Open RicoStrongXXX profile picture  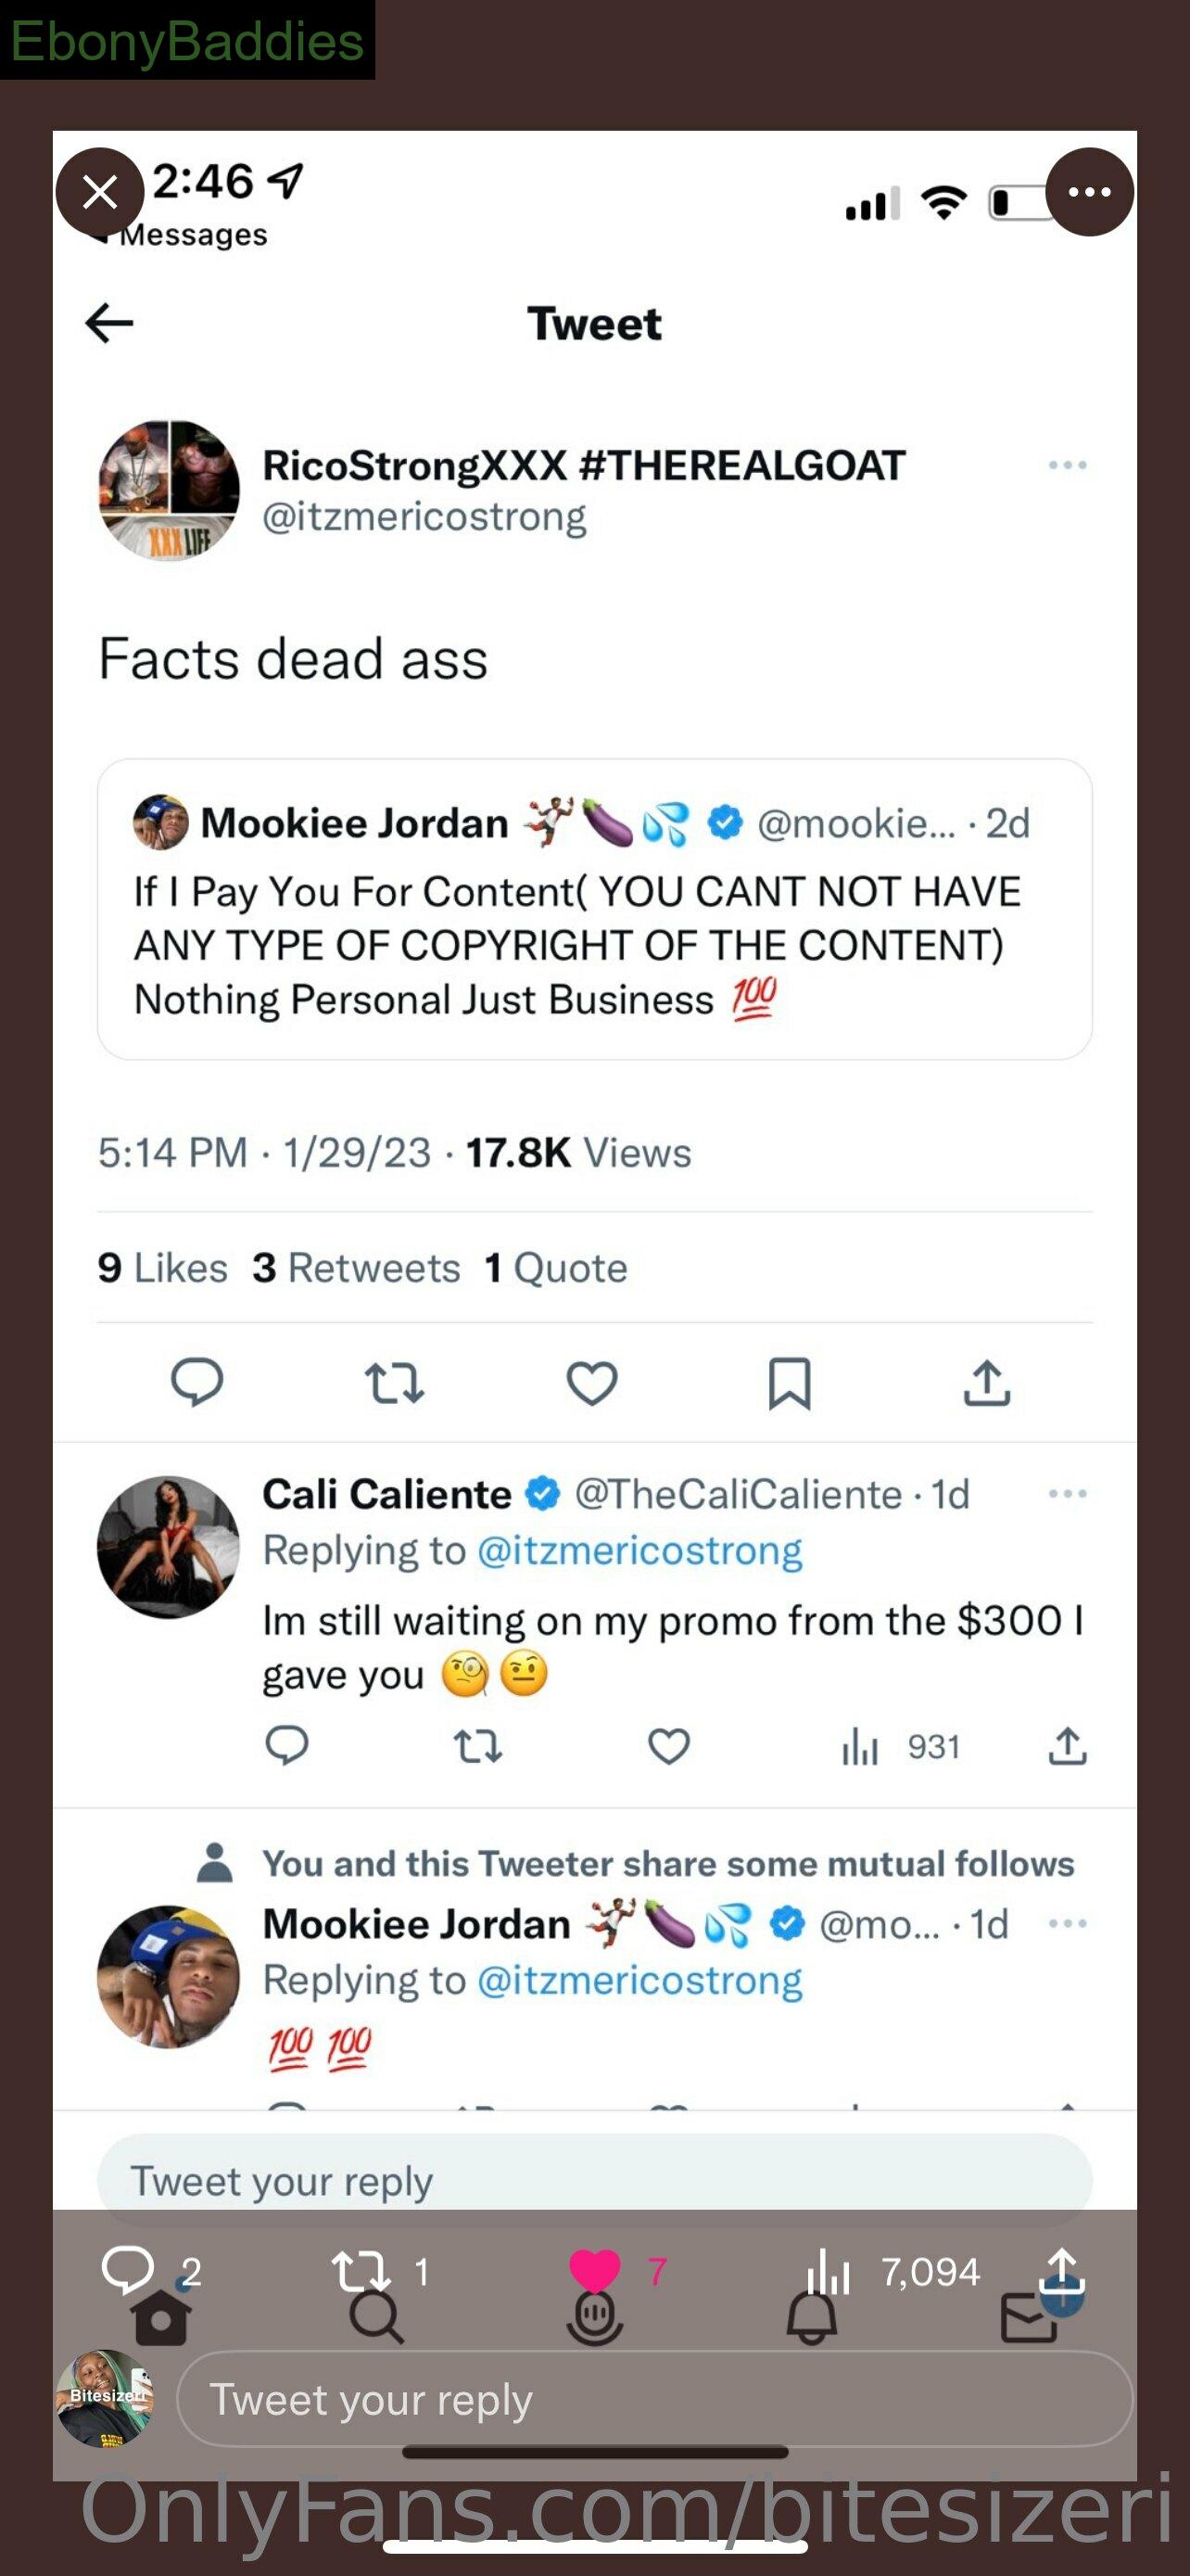point(169,490)
